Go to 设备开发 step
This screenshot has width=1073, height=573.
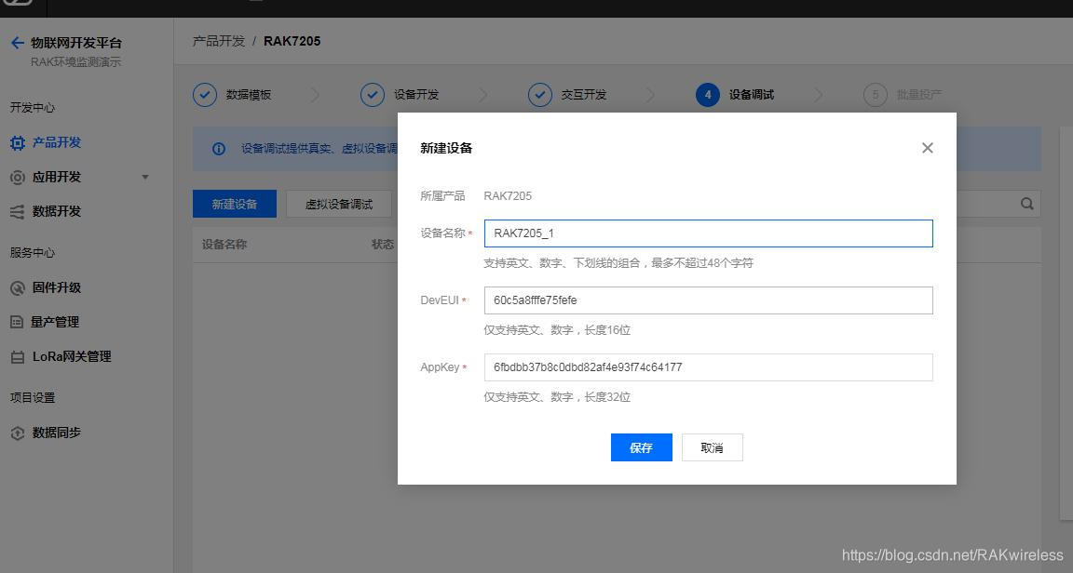[416, 95]
